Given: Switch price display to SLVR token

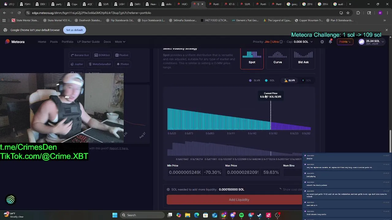Looking at the screenshot, I should click(289, 80).
